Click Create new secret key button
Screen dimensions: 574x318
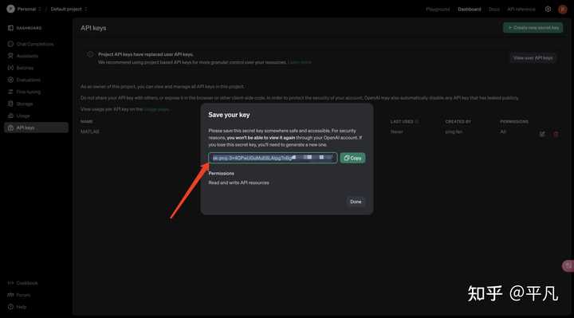533,27
